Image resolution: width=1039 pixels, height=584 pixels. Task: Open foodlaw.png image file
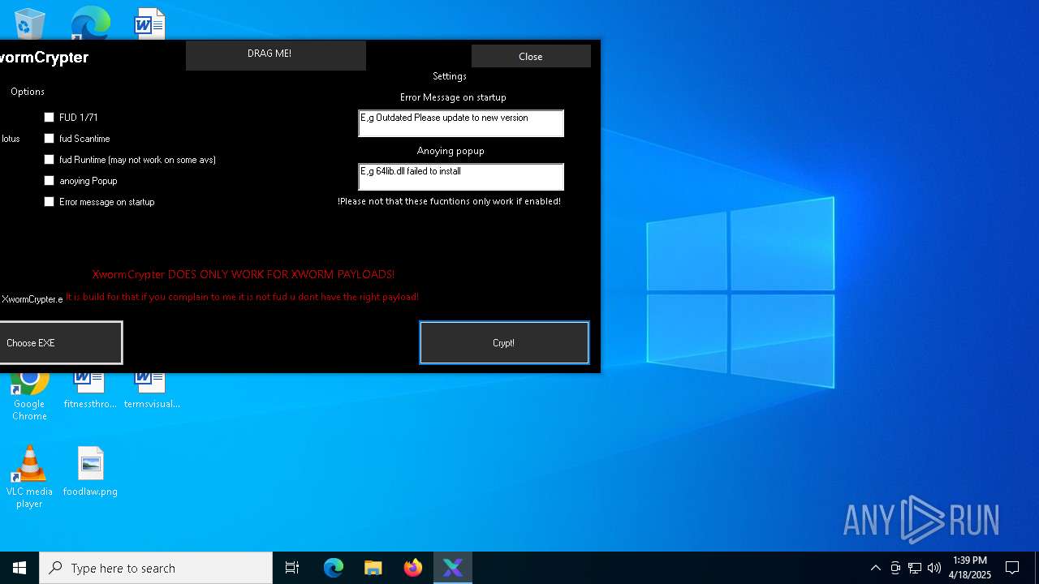(x=90, y=471)
